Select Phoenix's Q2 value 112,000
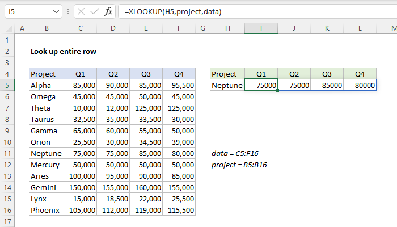The image size is (397, 227). pyautogui.click(x=113, y=211)
